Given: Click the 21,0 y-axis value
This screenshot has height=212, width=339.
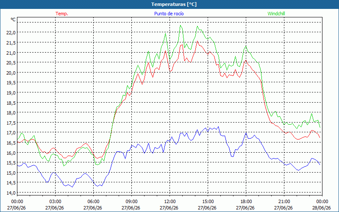Looking at the screenshot, I should coord(11,53).
